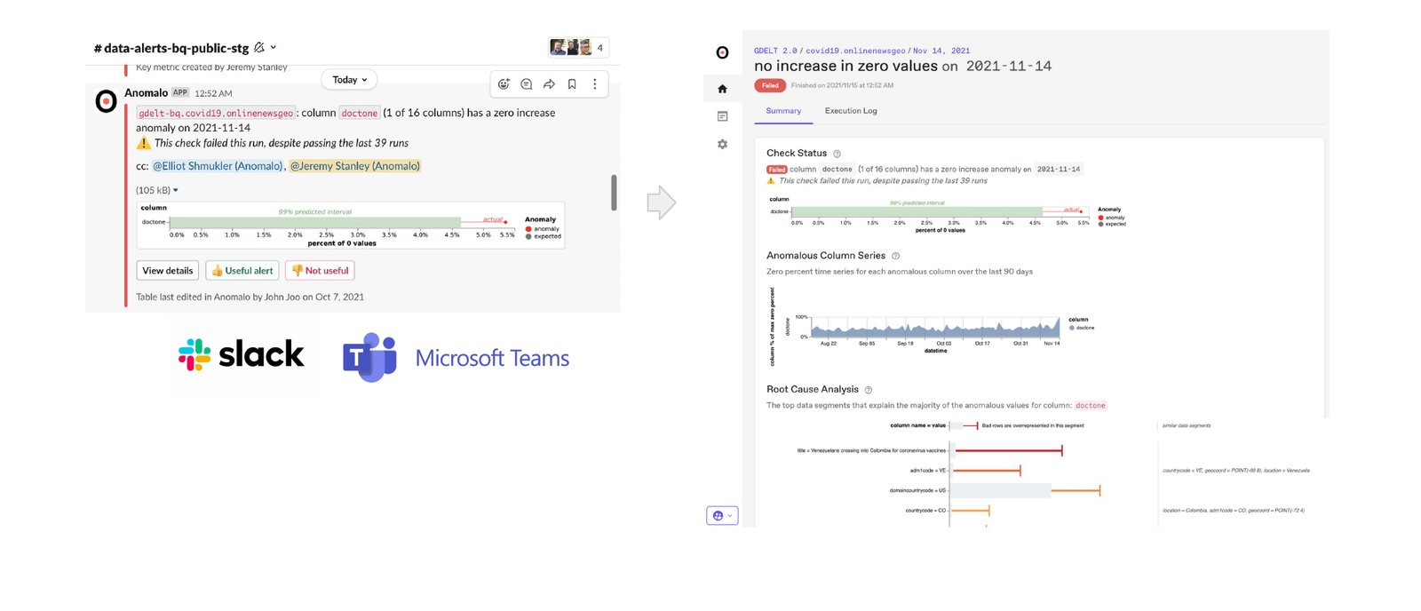The image size is (1421, 611).
Task: Click the doctone tag in Check Status line
Action: pyautogui.click(x=837, y=169)
